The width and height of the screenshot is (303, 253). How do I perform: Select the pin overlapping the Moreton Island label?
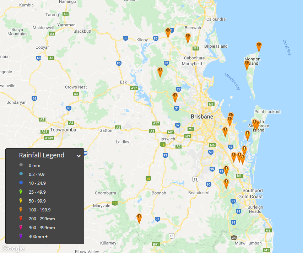(x=247, y=65)
